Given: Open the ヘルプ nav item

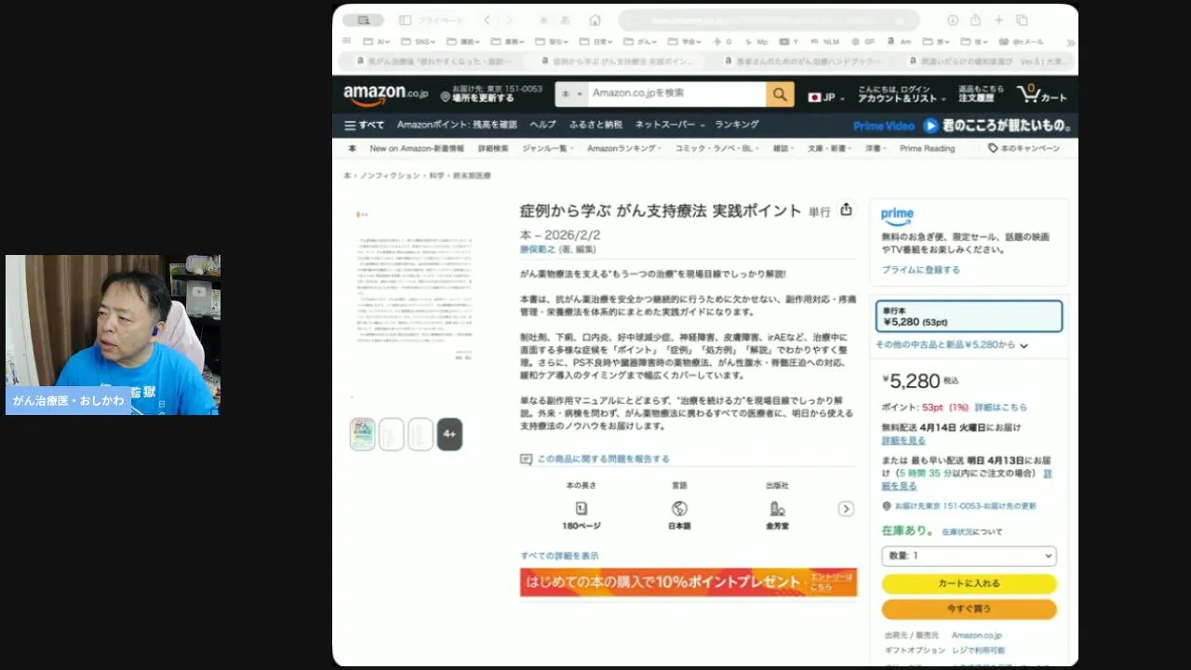Looking at the screenshot, I should [542, 125].
